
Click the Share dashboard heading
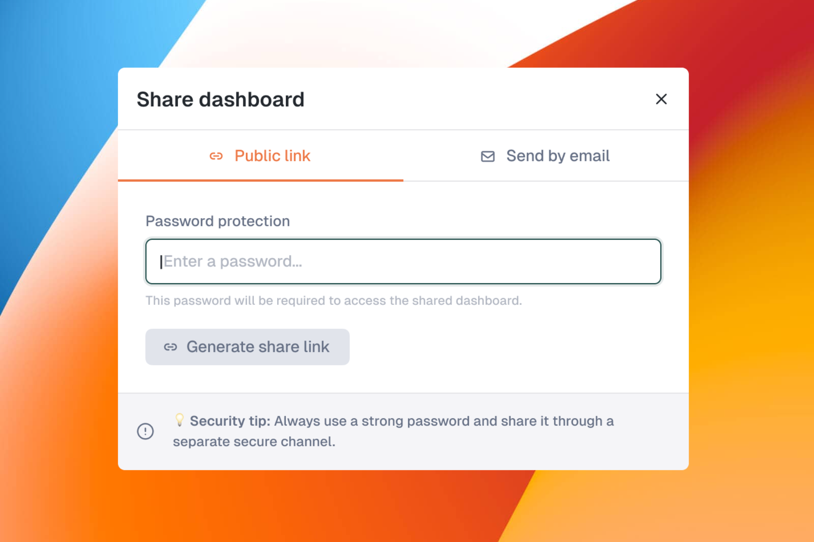(x=220, y=100)
